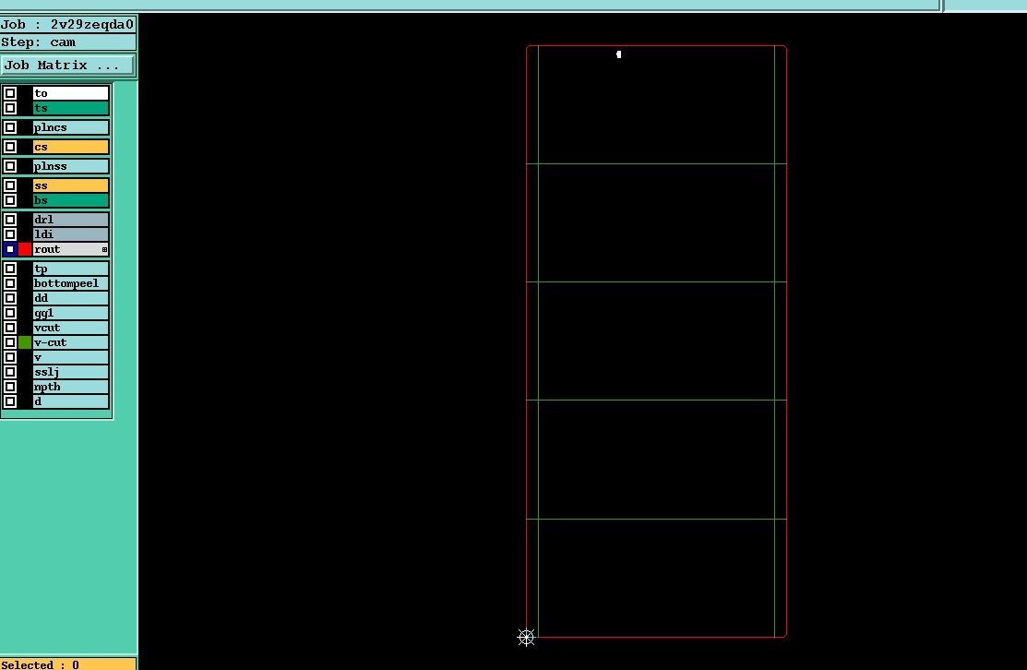Toggle the checkbox for layer plncs

pos(10,127)
